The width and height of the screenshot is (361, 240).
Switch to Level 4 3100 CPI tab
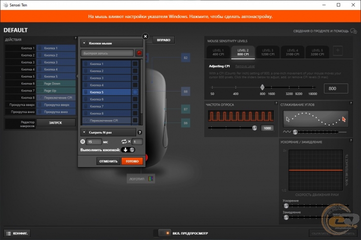[292, 52]
